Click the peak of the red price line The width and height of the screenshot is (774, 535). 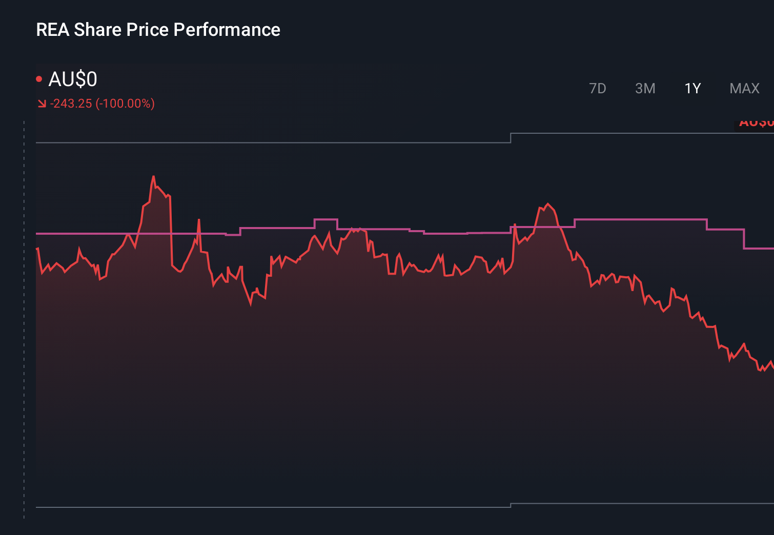[x=154, y=176]
